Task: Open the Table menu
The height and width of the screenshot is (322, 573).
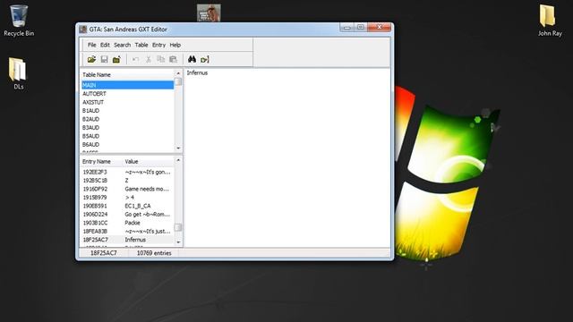Action: point(141,45)
